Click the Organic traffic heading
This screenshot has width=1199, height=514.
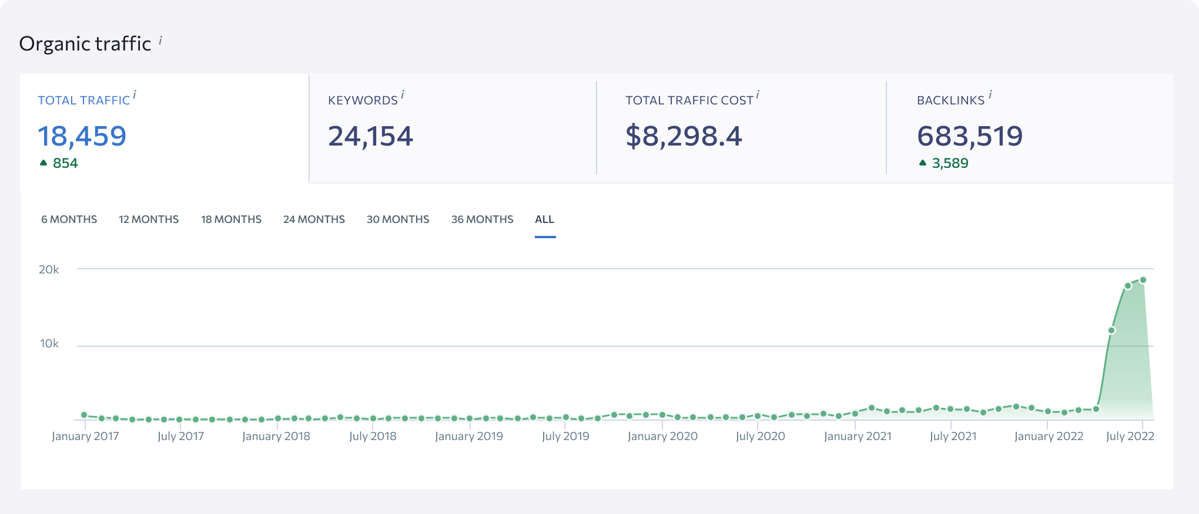tap(85, 44)
